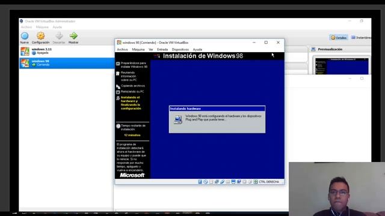Click the network adapter status bar icon
The height and width of the screenshot is (216, 385).
tap(217, 182)
